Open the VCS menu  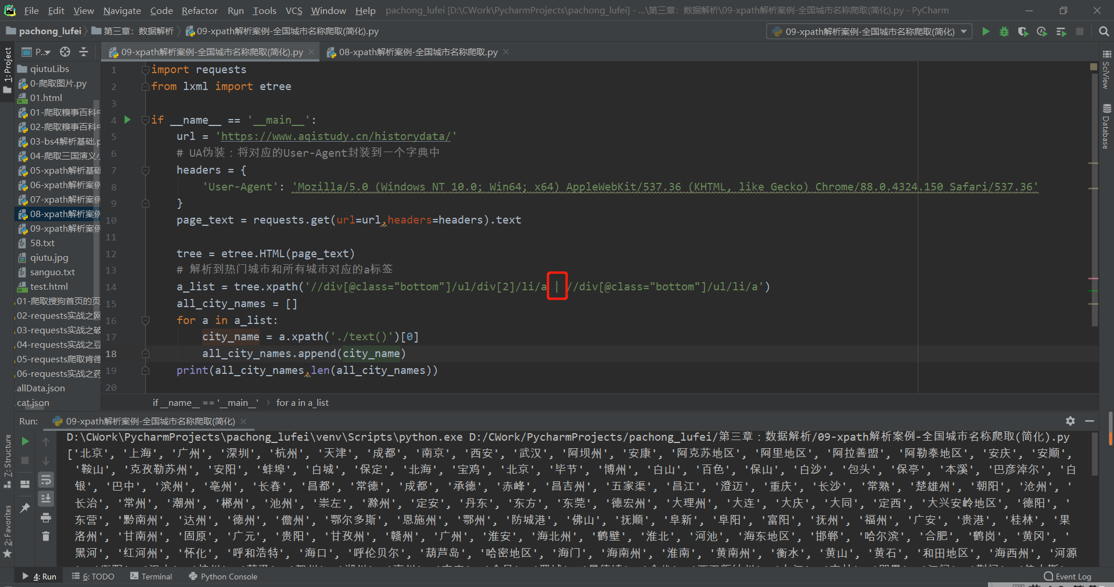(x=294, y=10)
